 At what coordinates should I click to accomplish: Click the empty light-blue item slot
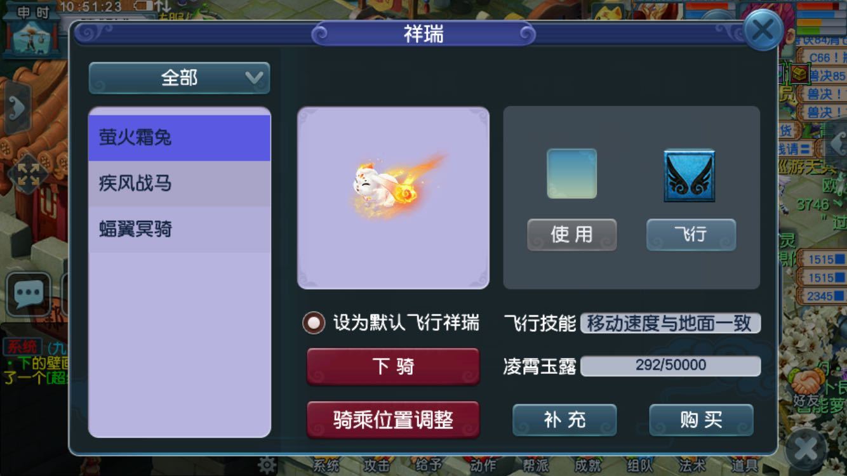[571, 174]
